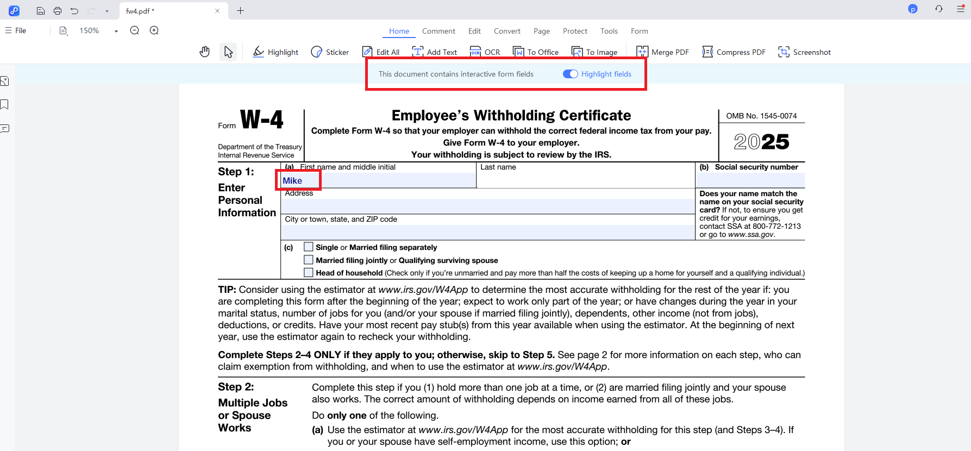Zoom in with the plus magnifier
This screenshot has width=971, height=451.
tap(154, 30)
